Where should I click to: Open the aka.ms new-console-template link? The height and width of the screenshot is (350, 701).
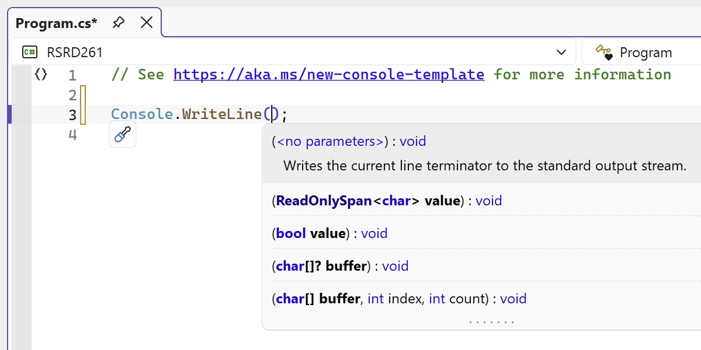pyautogui.click(x=328, y=75)
